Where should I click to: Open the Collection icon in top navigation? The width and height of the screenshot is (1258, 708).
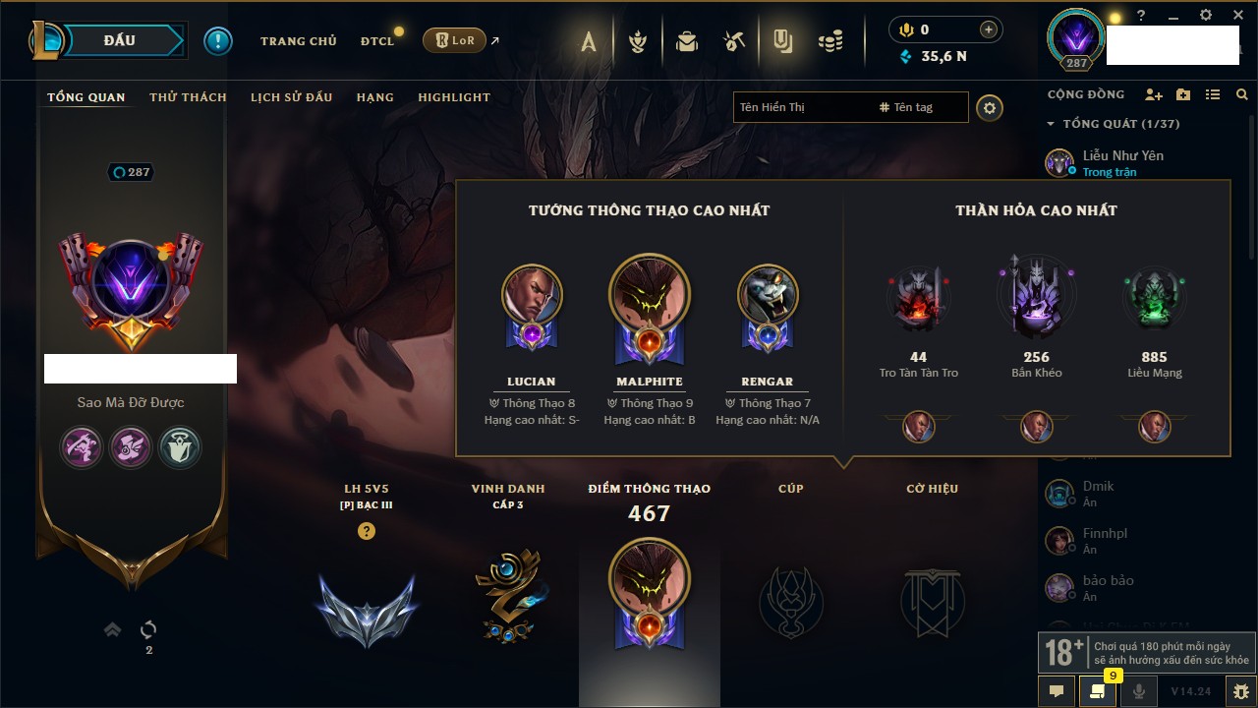(x=687, y=41)
